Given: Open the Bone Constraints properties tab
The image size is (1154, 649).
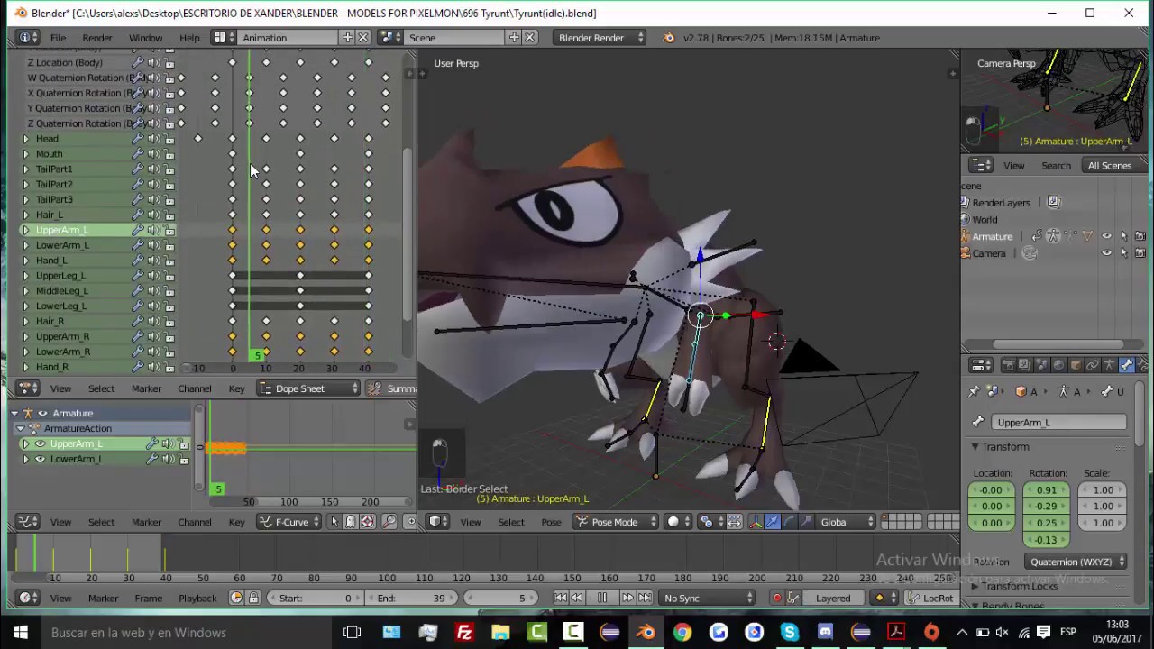Looking at the screenshot, I should point(1143,365).
